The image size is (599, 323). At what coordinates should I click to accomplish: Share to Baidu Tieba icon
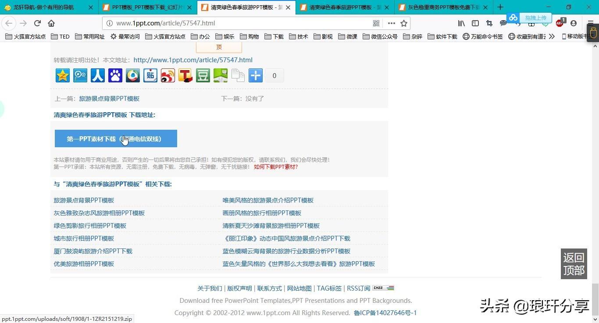coord(150,75)
